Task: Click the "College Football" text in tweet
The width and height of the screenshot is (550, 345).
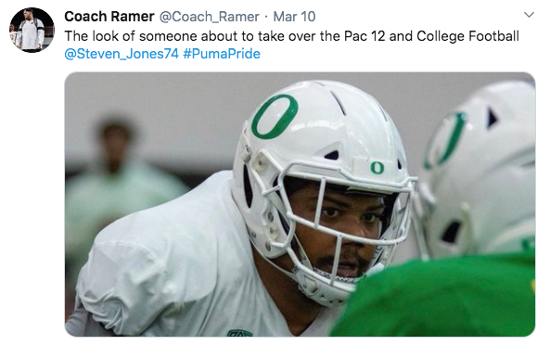Action: (468, 36)
